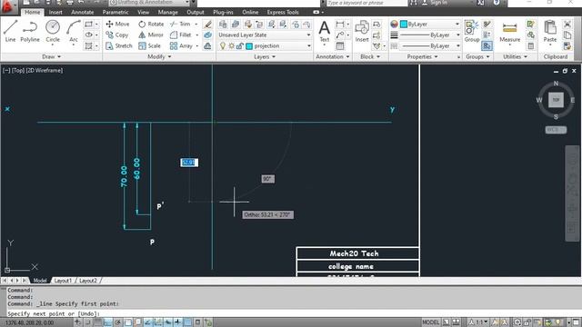
Task: Click the Trim tool
Action: click(x=180, y=25)
